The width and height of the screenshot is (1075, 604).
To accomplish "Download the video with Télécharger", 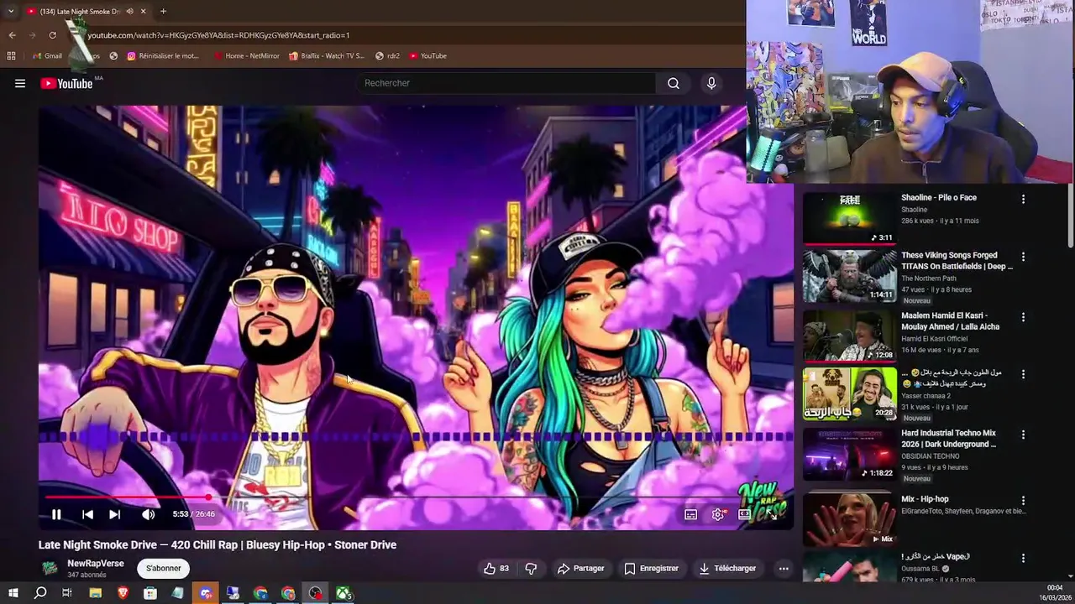I will (727, 568).
